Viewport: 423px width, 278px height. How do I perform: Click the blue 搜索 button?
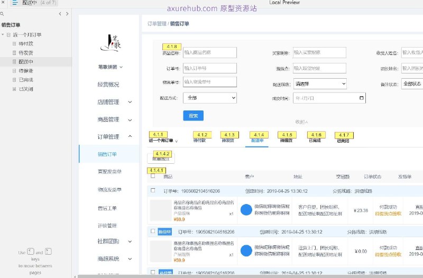pyautogui.click(x=193, y=116)
